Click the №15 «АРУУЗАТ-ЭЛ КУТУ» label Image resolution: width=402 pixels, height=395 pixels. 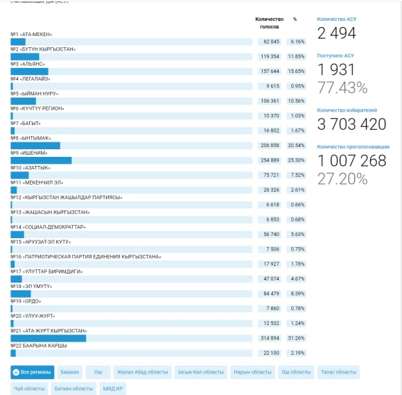(x=41, y=242)
